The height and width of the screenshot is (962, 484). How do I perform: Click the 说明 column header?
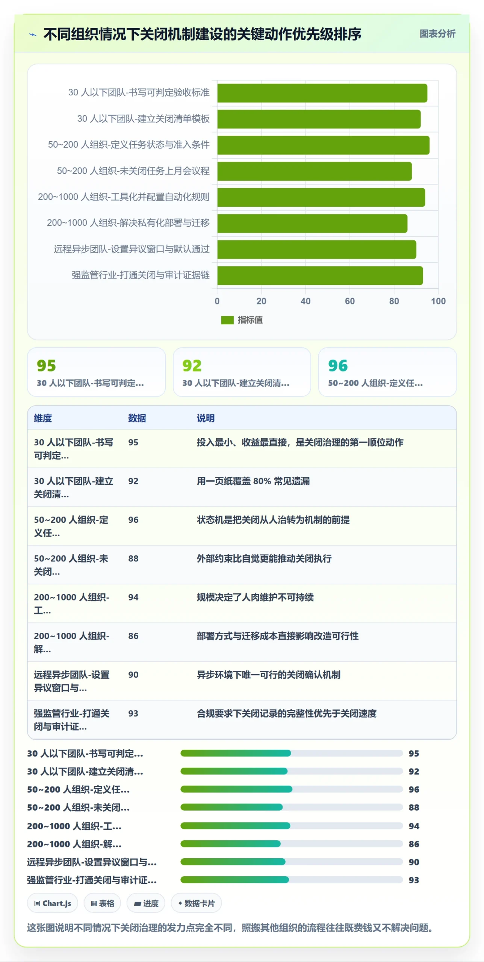(206, 418)
